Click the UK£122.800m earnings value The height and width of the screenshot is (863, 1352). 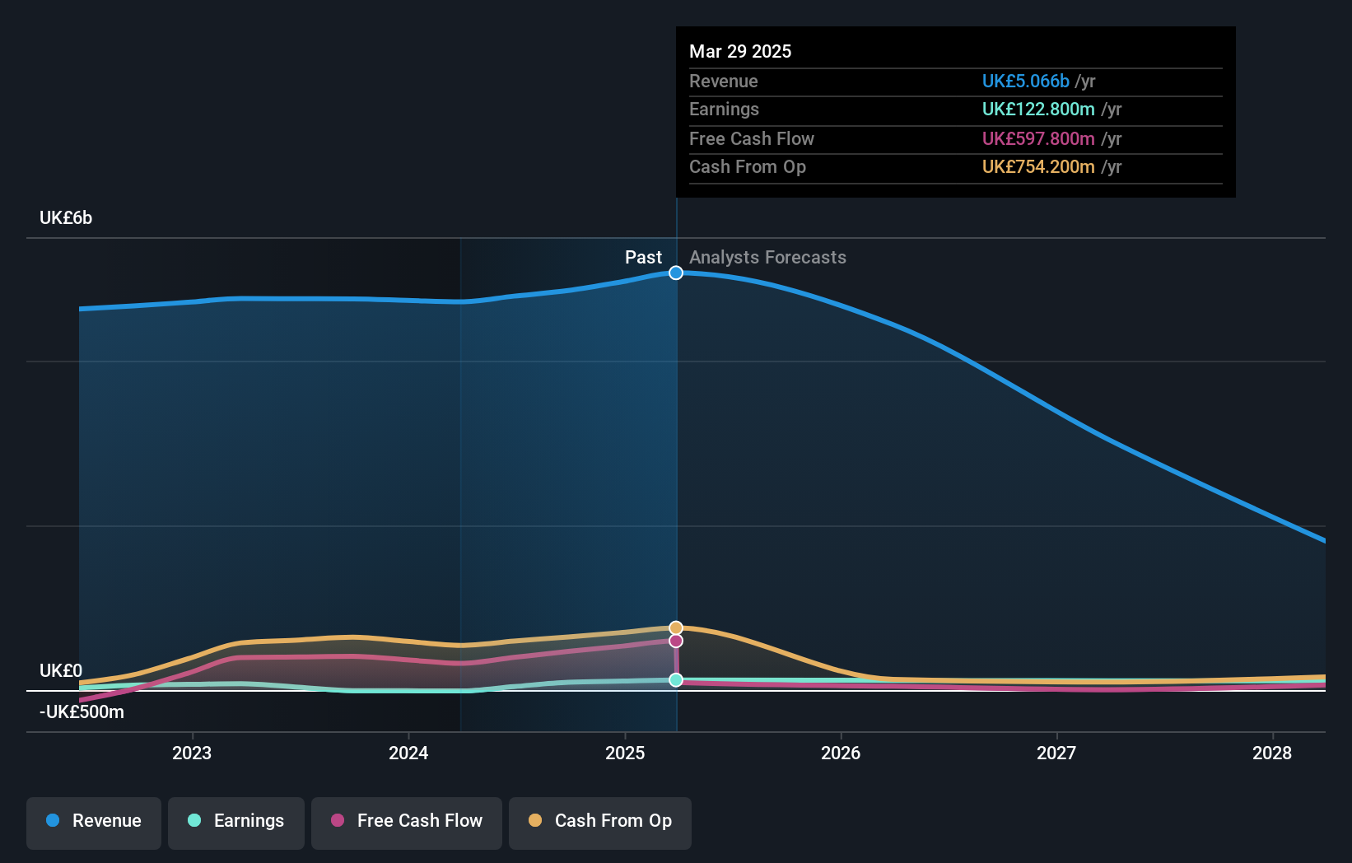pyautogui.click(x=1038, y=110)
